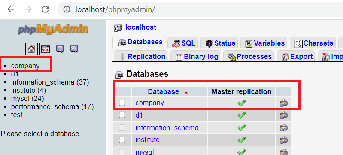Click the server icon beside localhost
Screen dimensions: 343x155
tap(118, 28)
